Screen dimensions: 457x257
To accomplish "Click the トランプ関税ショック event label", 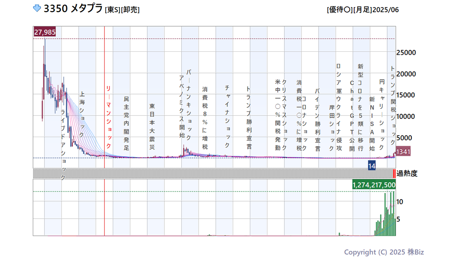I will click(393, 105).
